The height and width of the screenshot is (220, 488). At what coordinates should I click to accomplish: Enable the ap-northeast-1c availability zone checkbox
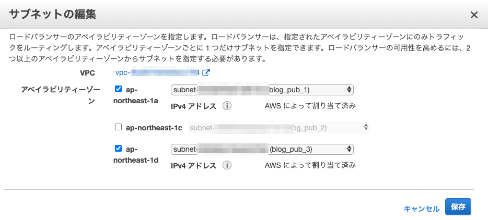coord(118,127)
